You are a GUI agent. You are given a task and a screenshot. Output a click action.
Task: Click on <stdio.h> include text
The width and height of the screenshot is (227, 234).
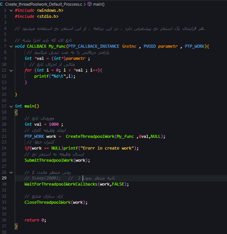pos(48,16)
